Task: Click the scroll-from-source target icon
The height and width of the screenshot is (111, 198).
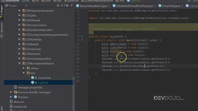Action: (x=58, y=6)
